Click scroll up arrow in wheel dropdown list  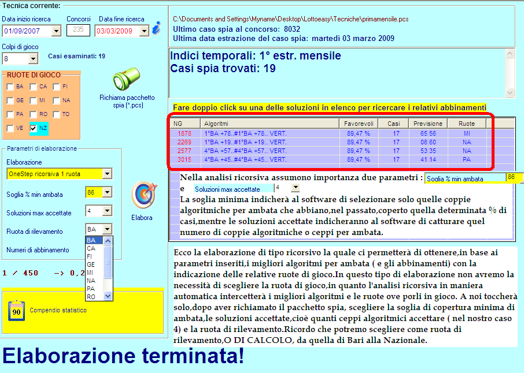[108, 241]
